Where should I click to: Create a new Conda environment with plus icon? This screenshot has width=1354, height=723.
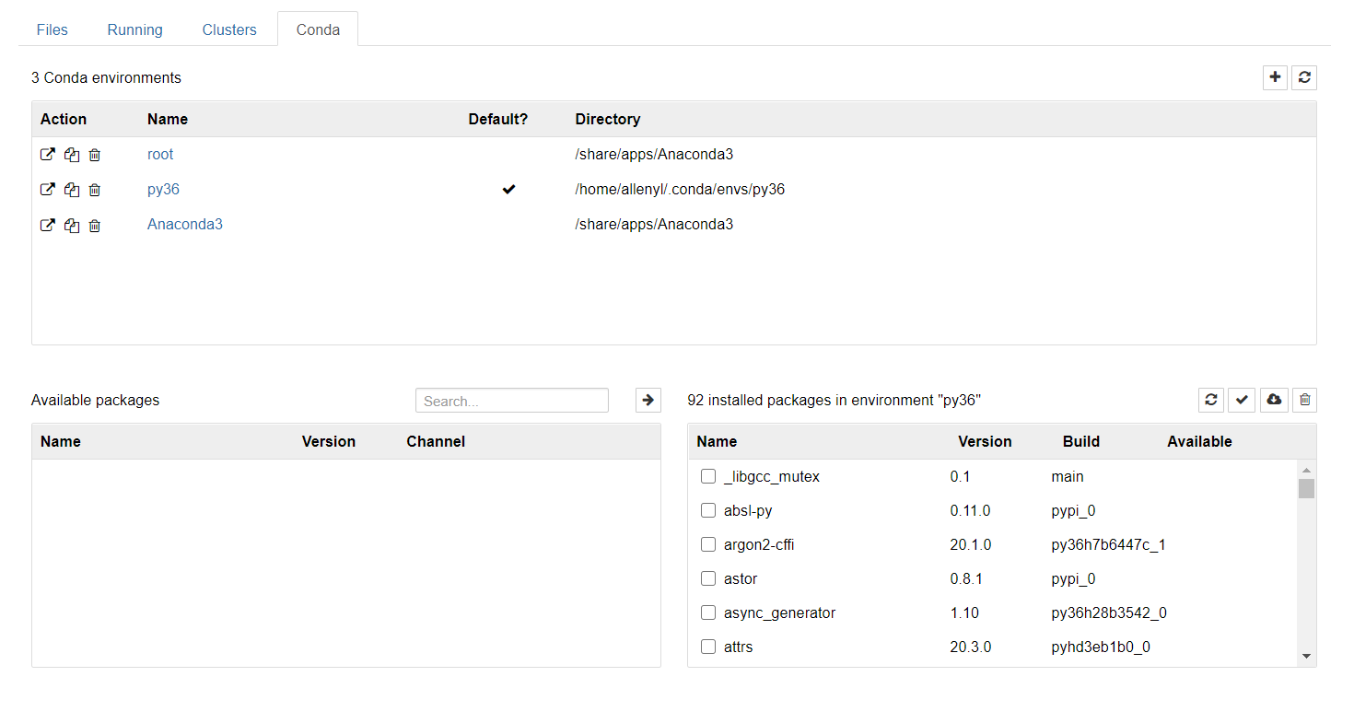[x=1275, y=77]
